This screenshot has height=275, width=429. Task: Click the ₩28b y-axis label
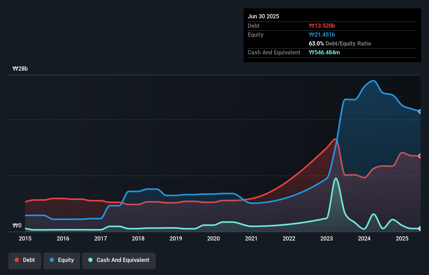20,69
